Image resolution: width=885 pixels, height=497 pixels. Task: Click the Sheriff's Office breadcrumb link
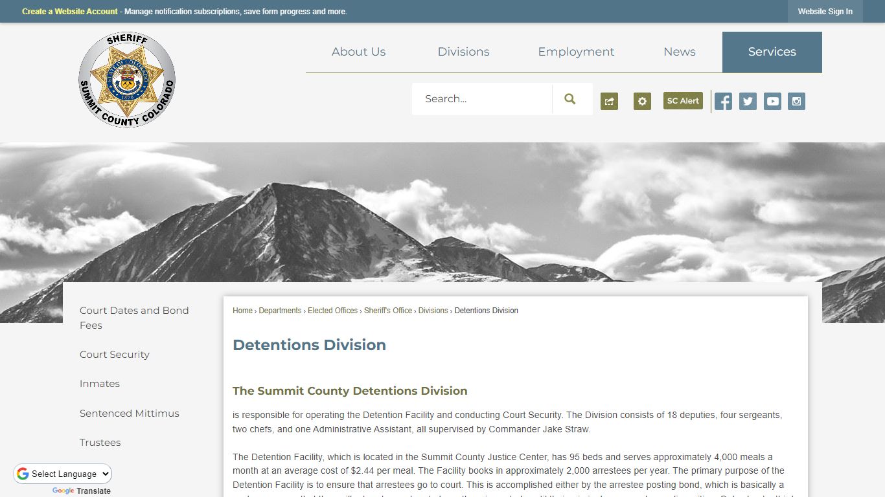click(x=387, y=311)
